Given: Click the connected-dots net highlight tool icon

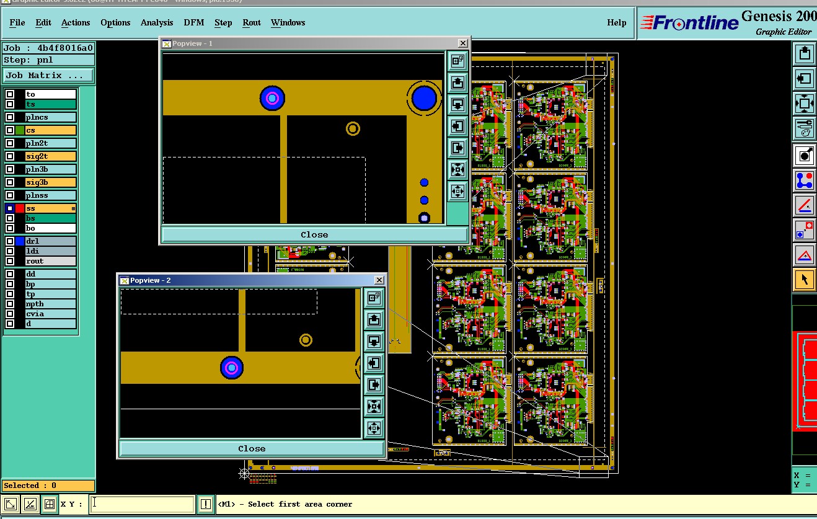Looking at the screenshot, I should 805,180.
